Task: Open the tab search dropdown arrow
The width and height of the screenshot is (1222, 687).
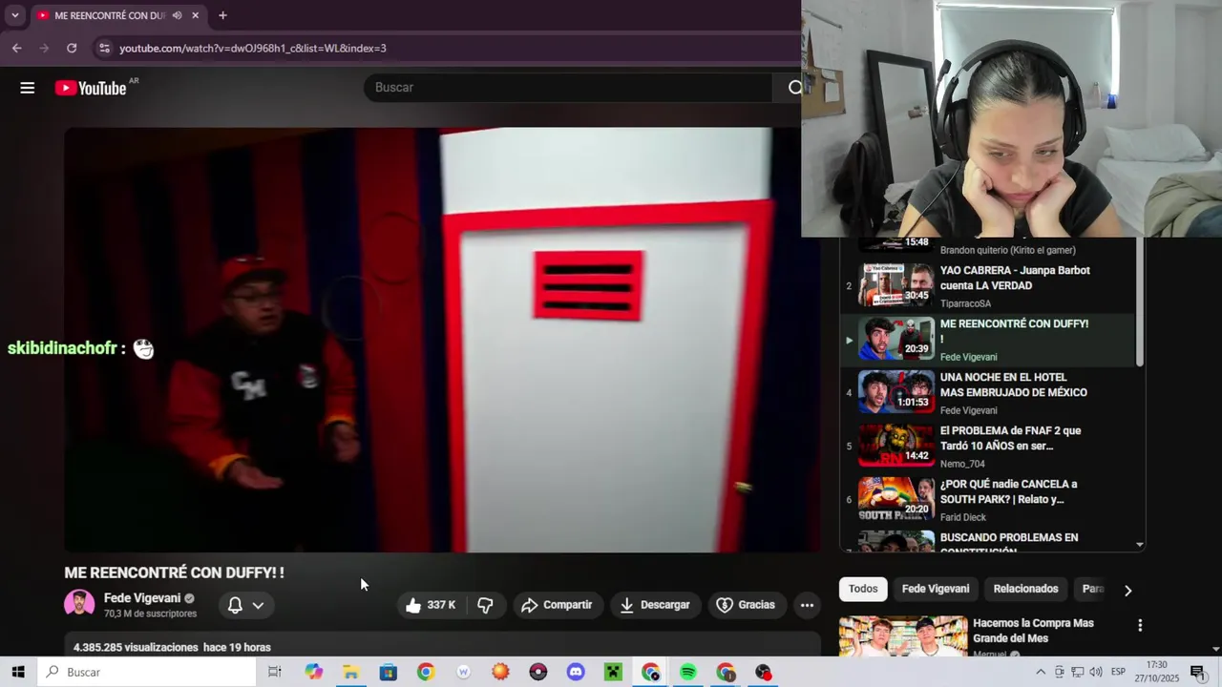Action: tap(14, 15)
